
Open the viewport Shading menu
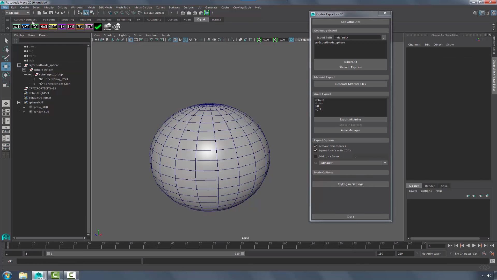pos(109,35)
